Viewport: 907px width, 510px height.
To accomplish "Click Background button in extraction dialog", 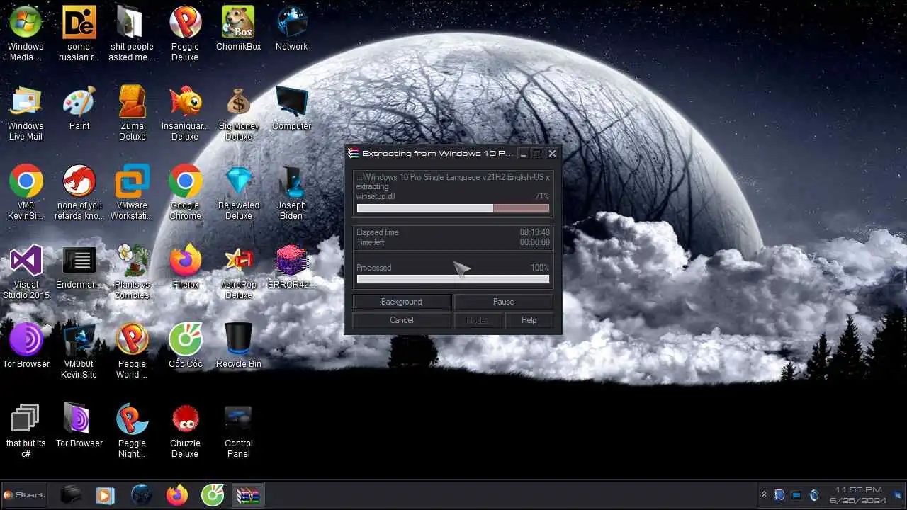I will pyautogui.click(x=402, y=302).
